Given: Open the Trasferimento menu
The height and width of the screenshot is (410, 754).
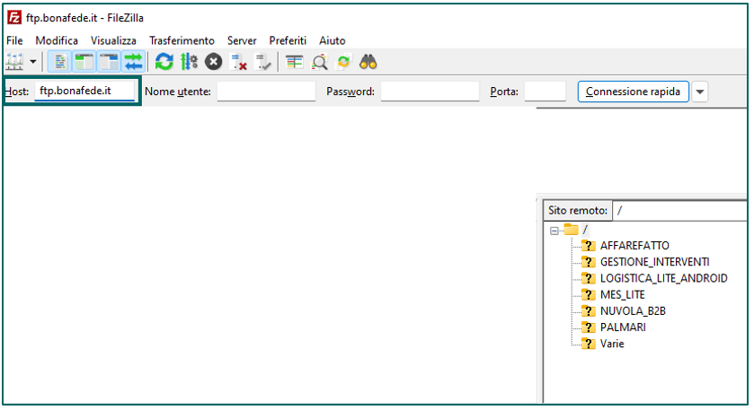Looking at the screenshot, I should 182,40.
